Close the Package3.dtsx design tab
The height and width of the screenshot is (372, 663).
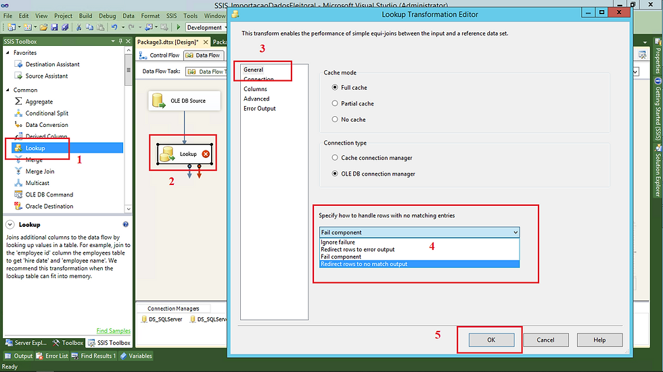[206, 42]
